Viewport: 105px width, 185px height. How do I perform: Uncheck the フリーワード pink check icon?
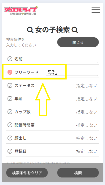click(10, 72)
